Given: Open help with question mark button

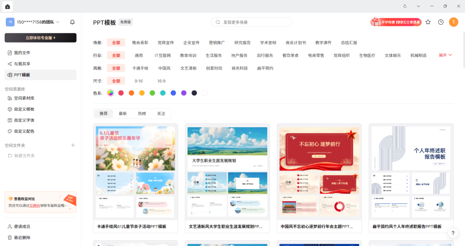Looking at the screenshot, I should point(453,233).
